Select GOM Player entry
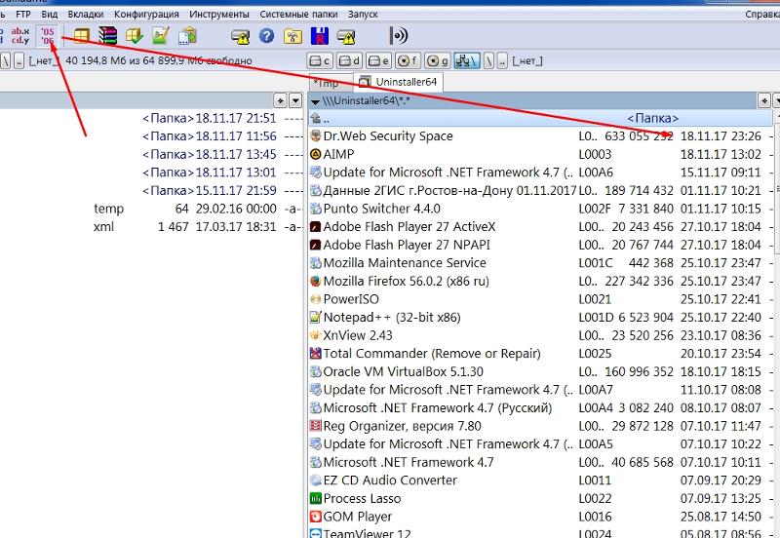Image resolution: width=780 pixels, height=538 pixels. tap(540, 517)
